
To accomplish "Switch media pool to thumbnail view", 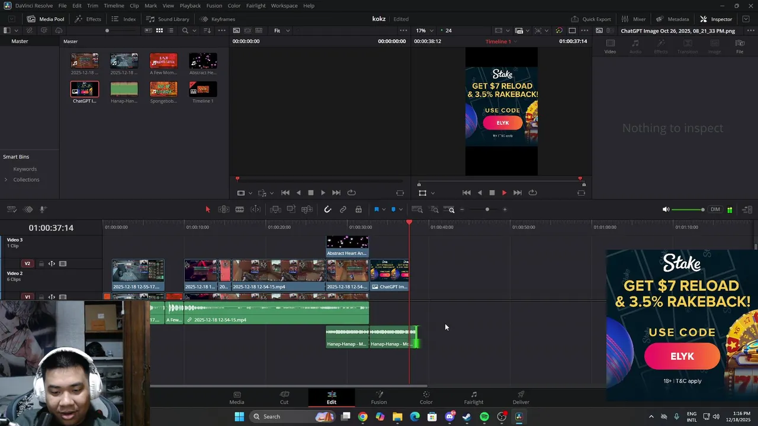I will [159, 30].
